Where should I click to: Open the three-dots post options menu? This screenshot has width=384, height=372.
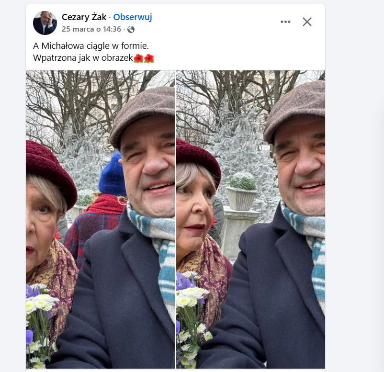[x=286, y=22]
